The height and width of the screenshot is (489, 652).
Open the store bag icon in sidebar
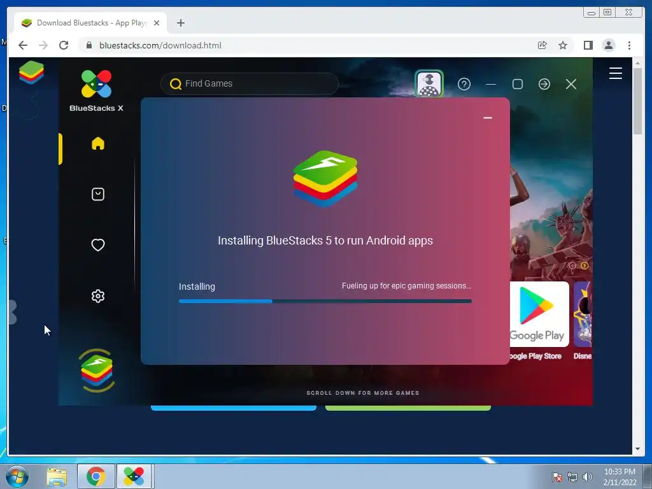point(97,194)
